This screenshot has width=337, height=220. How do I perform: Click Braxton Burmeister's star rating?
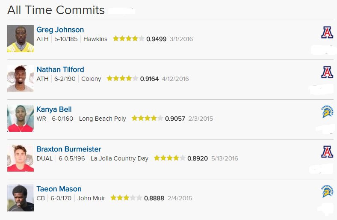click(x=169, y=158)
